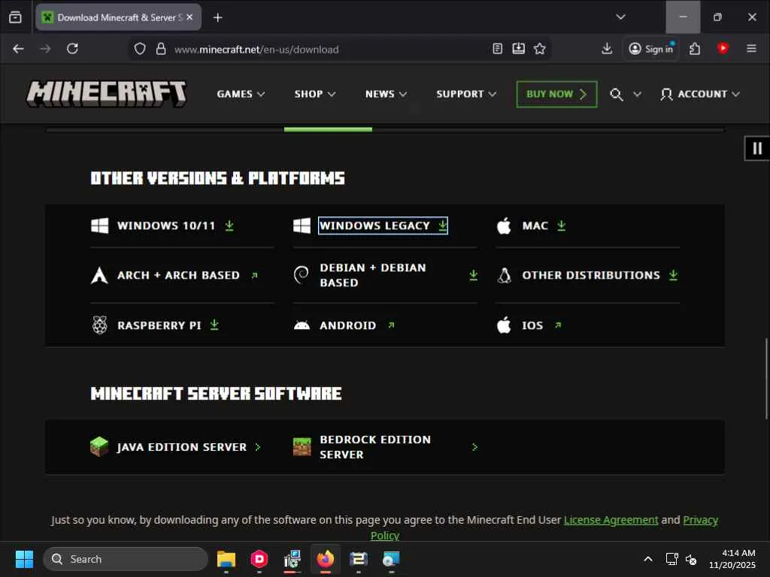Open the Games menu
This screenshot has width=770, height=577.
241,94
